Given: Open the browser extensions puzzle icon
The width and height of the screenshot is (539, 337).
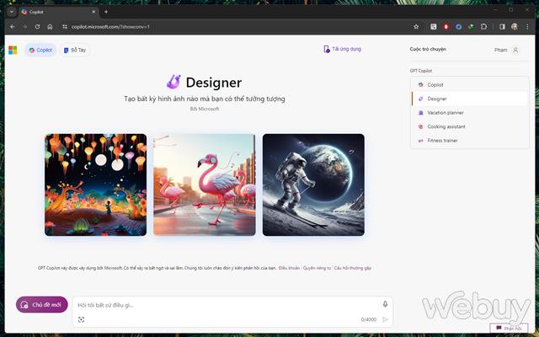Looking at the screenshot, I should (x=483, y=26).
